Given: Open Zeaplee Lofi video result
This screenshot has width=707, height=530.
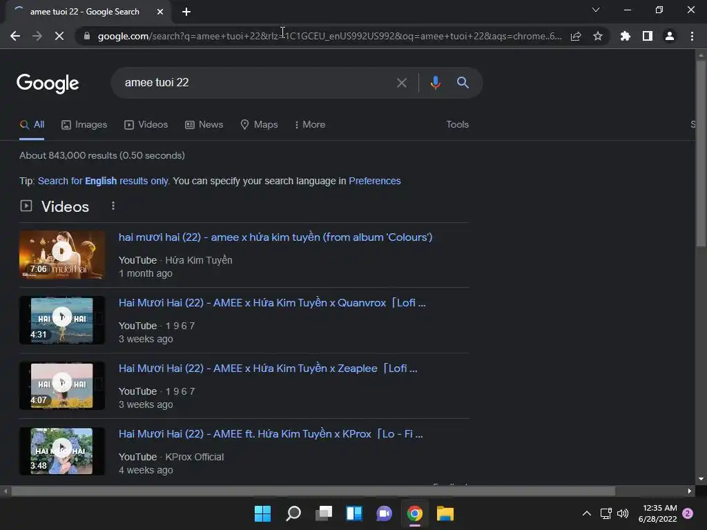Looking at the screenshot, I should pos(268,369).
